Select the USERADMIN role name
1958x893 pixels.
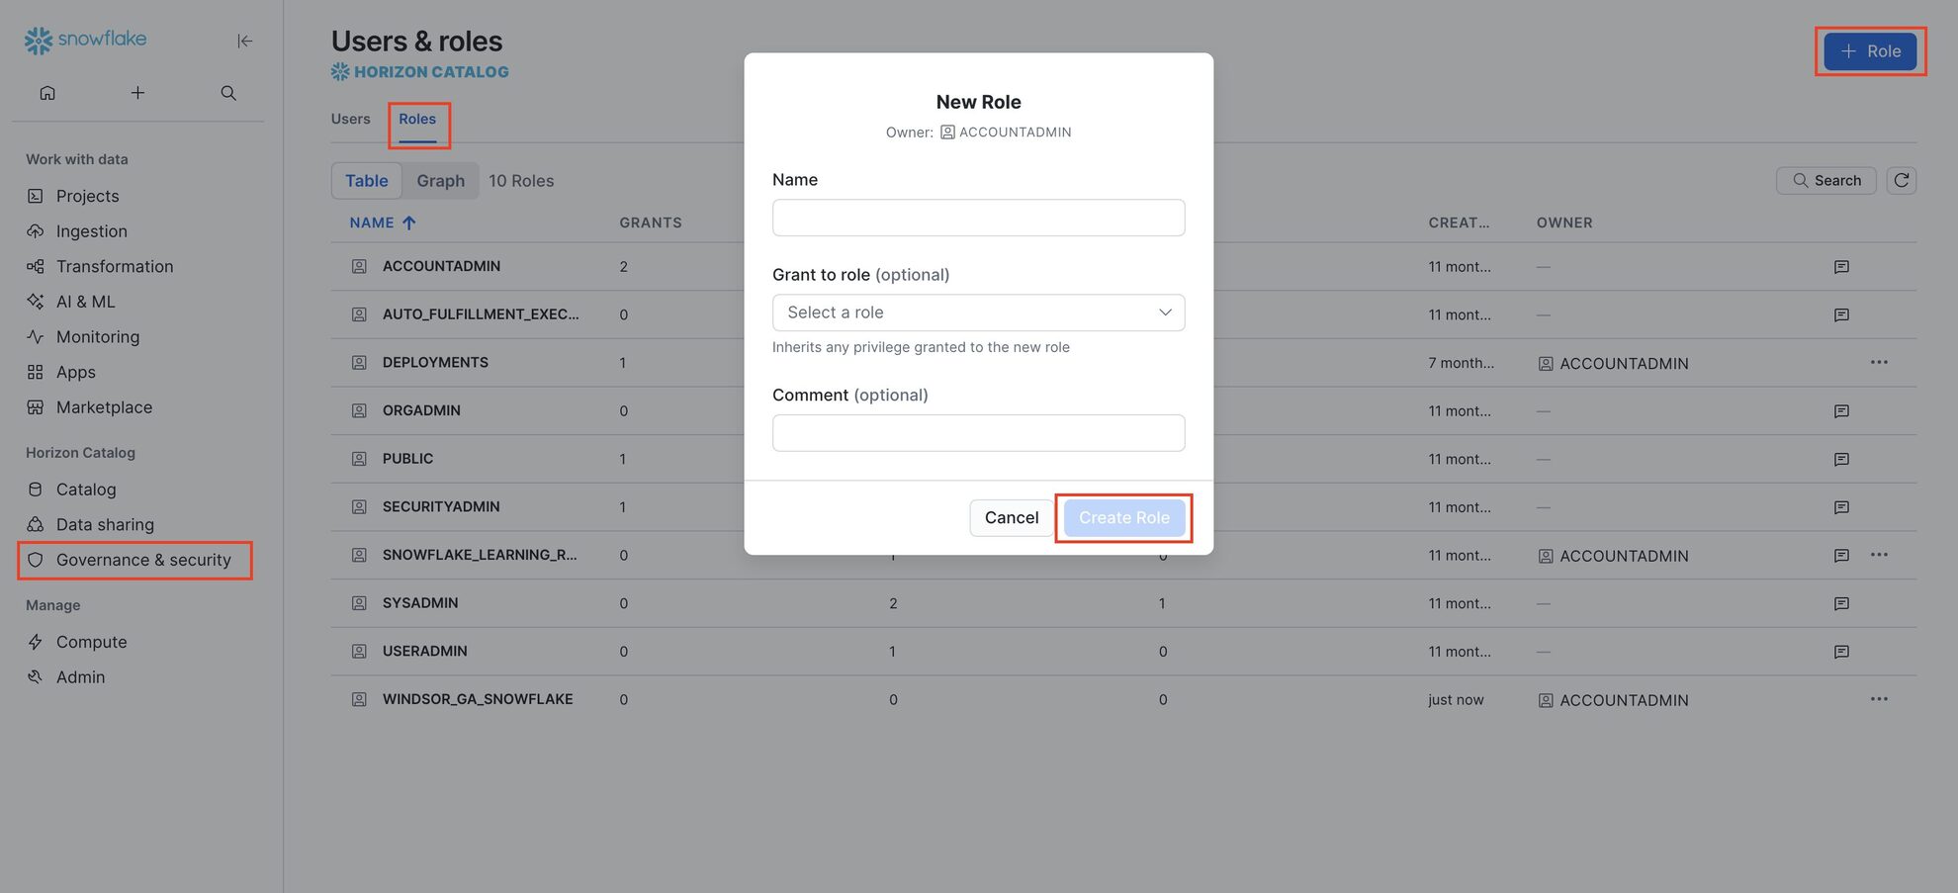[425, 651]
